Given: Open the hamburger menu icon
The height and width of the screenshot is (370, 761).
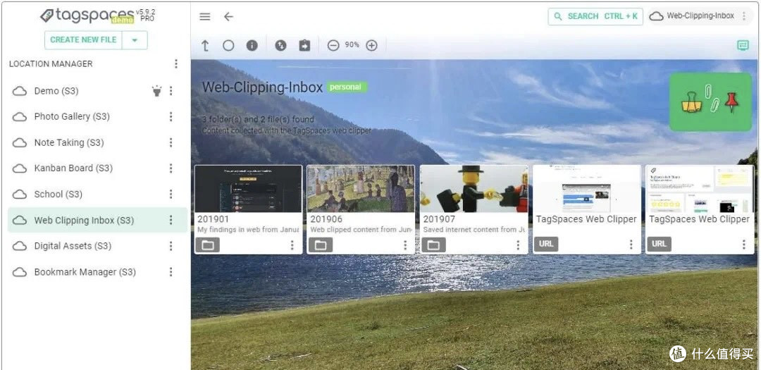Looking at the screenshot, I should [205, 16].
